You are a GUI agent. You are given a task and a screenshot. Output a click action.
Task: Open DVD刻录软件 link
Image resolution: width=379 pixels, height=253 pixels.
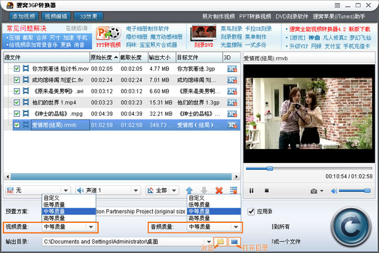[291, 16]
